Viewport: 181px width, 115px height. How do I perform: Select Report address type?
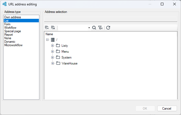tap(21, 35)
